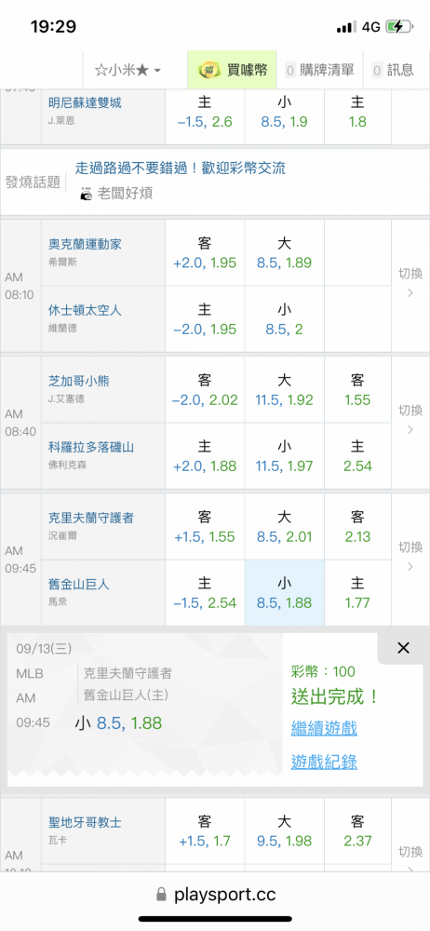Close the bet confirmation slip
430x931 pixels.
tap(403, 648)
